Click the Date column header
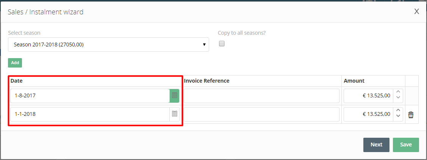427x160 pixels. click(x=17, y=81)
